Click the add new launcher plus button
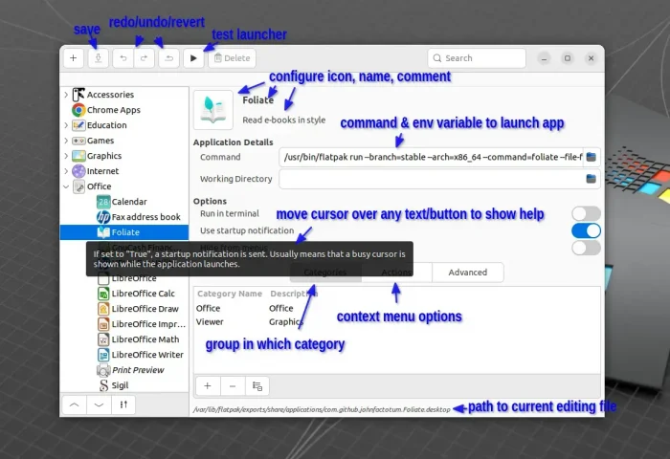The width and height of the screenshot is (670, 459). [x=74, y=58]
